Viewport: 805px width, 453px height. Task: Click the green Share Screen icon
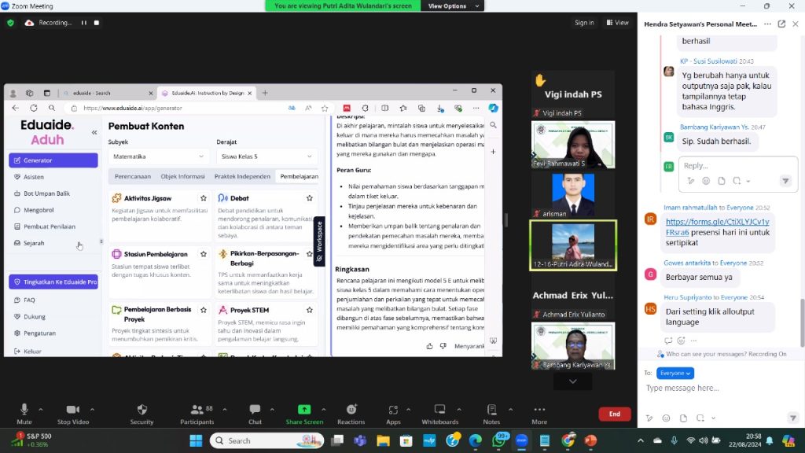[303, 410]
